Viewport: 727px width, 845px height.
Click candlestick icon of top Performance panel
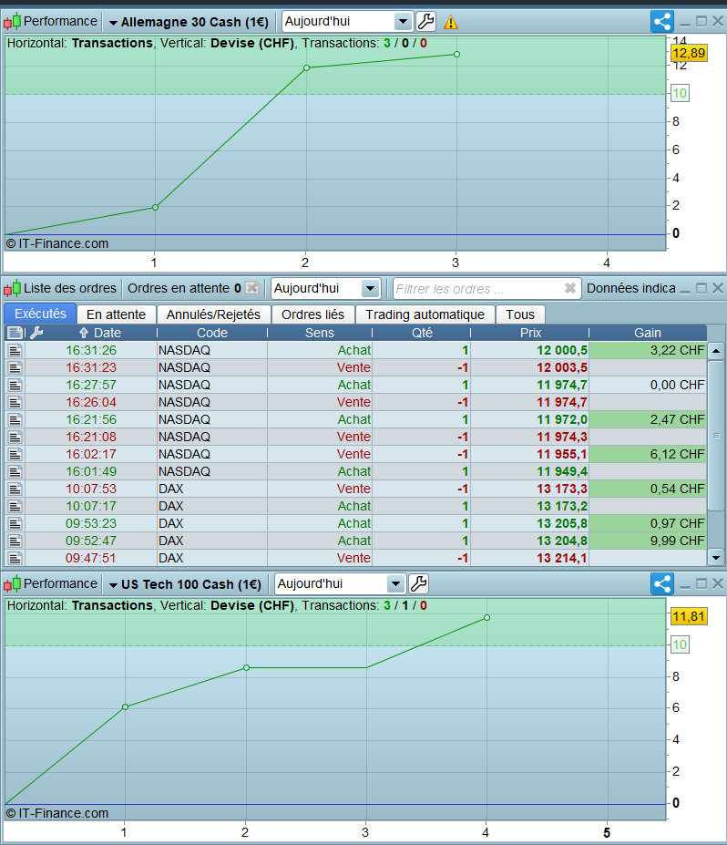[x=13, y=22]
